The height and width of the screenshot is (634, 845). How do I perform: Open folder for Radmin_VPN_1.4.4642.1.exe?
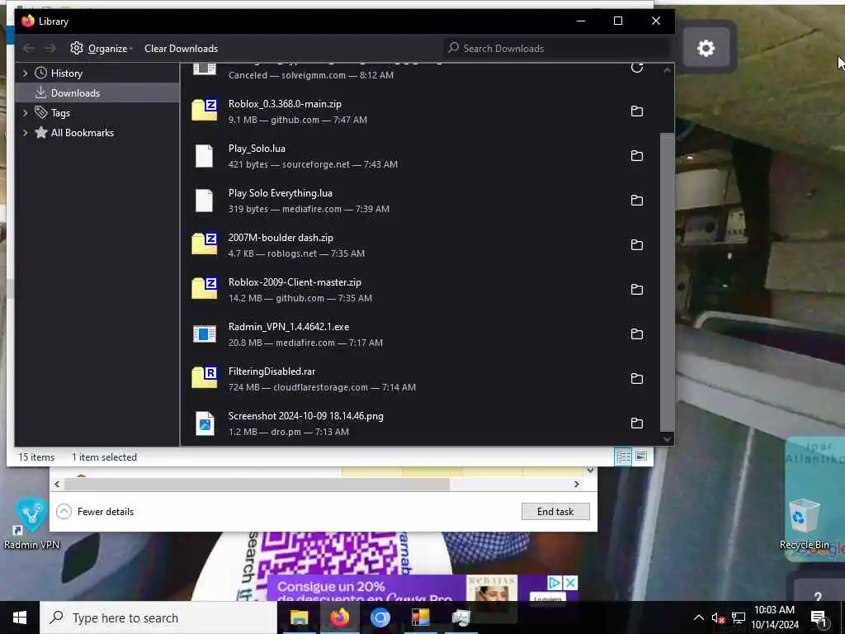(x=636, y=334)
